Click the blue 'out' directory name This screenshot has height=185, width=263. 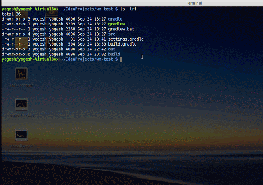[112, 49]
